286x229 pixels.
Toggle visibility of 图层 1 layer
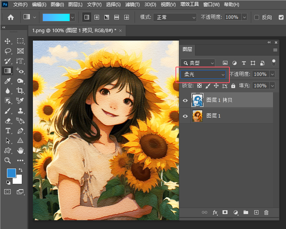(x=185, y=116)
